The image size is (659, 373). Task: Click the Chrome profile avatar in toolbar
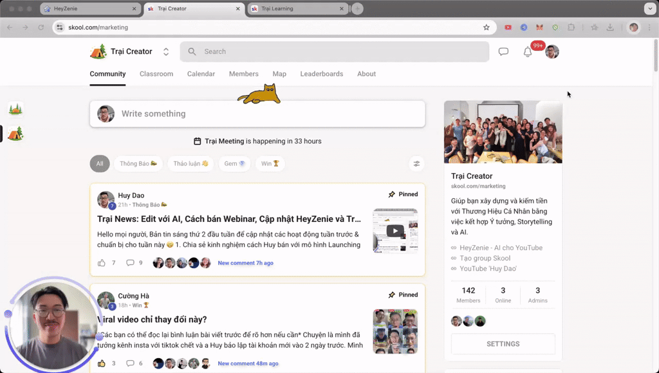coord(633,27)
